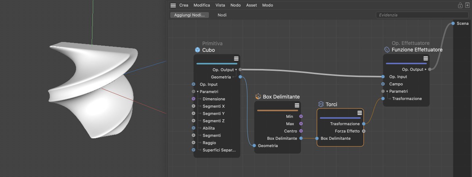This screenshot has width=472, height=177.
Task: Click the Aggiungi Nodi... button
Action: pyautogui.click(x=189, y=15)
